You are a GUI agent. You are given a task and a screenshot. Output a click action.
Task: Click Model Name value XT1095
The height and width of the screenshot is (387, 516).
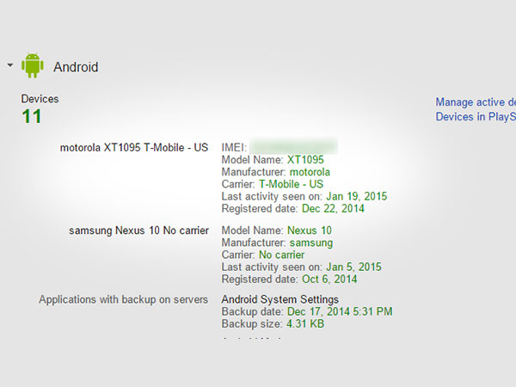[305, 160]
